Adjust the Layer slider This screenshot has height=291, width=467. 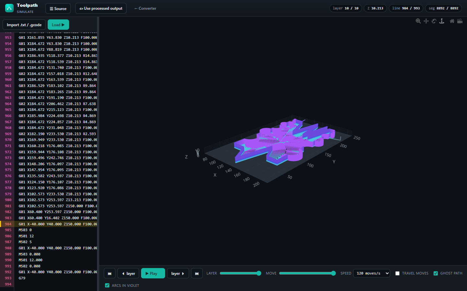pyautogui.click(x=240, y=273)
